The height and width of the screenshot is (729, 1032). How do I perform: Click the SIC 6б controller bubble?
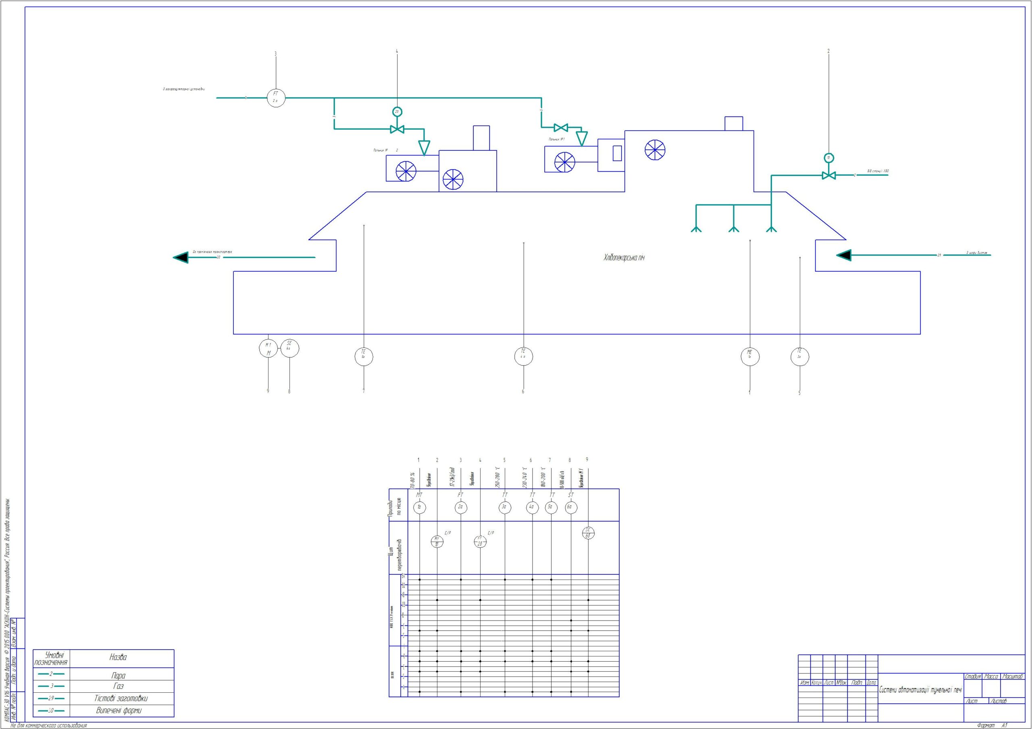click(588, 533)
